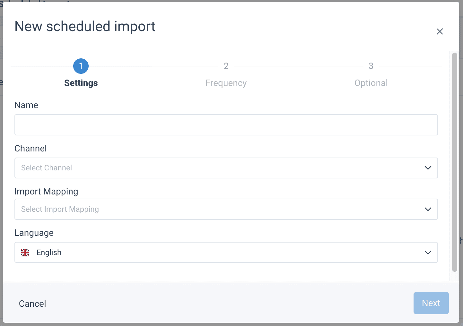Switch to the Settings step label

coord(81,83)
